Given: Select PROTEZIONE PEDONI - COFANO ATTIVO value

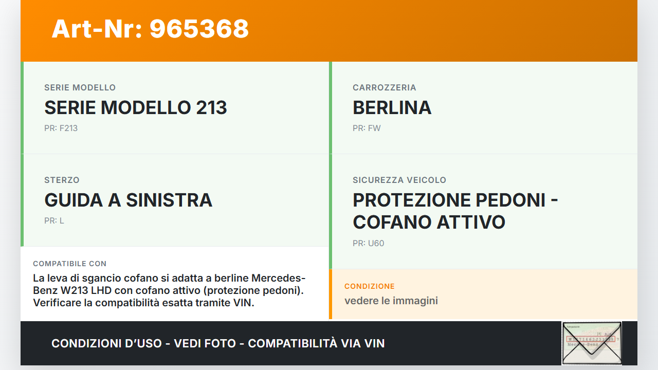Looking at the screenshot, I should 455,211.
